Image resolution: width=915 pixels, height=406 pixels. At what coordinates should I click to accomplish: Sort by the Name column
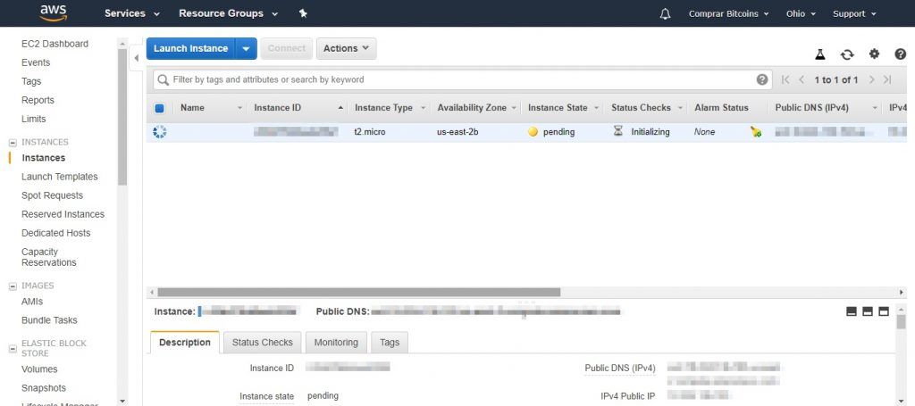(x=192, y=108)
